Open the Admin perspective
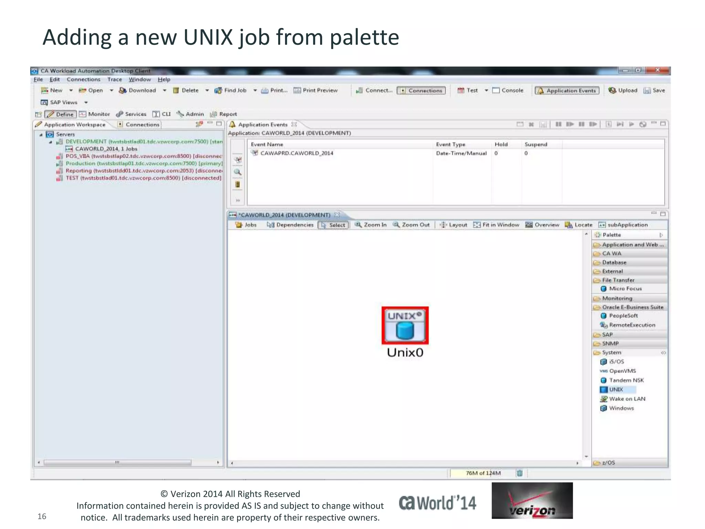 (x=190, y=114)
